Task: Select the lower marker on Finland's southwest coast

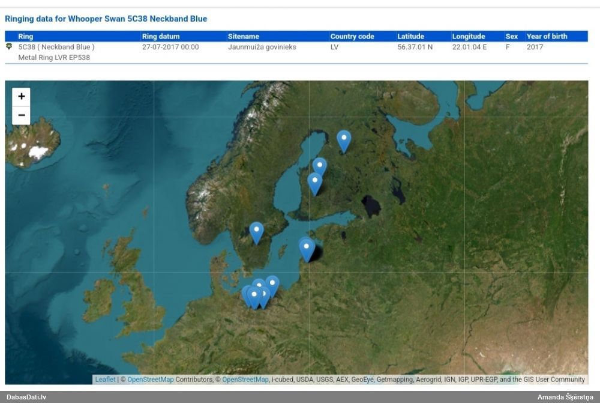Action: pos(314,183)
